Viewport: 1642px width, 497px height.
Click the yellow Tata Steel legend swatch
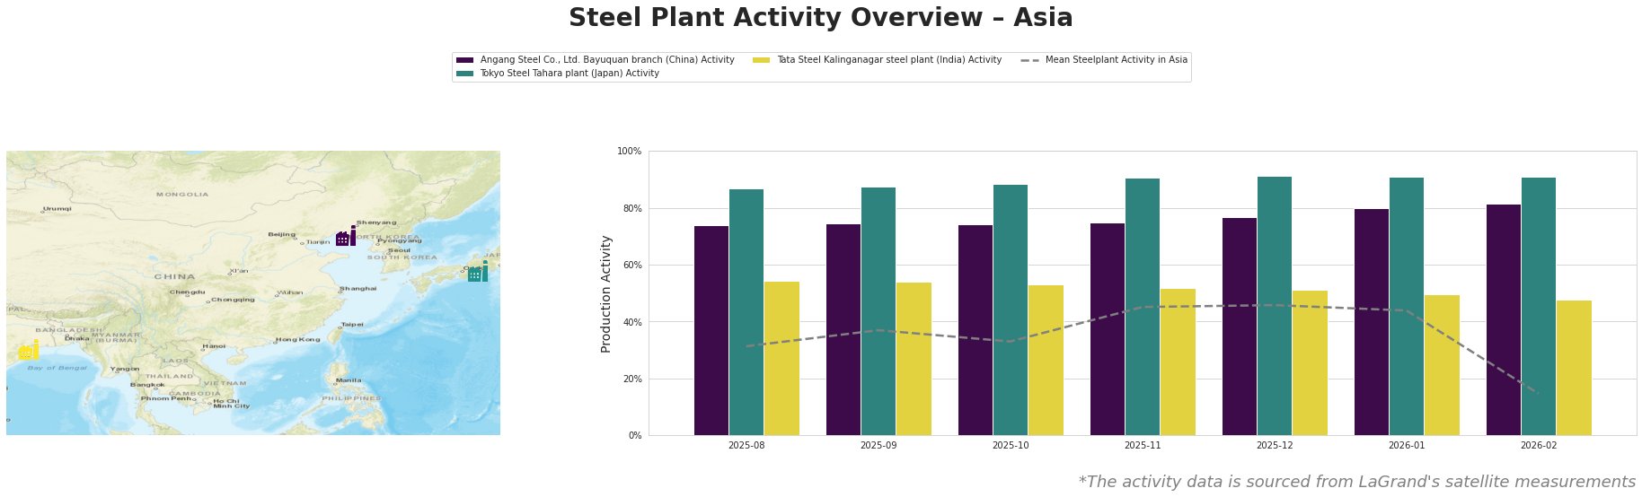click(x=761, y=60)
